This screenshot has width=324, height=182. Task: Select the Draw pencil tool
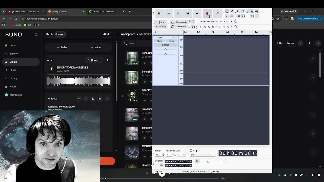coord(227,16)
